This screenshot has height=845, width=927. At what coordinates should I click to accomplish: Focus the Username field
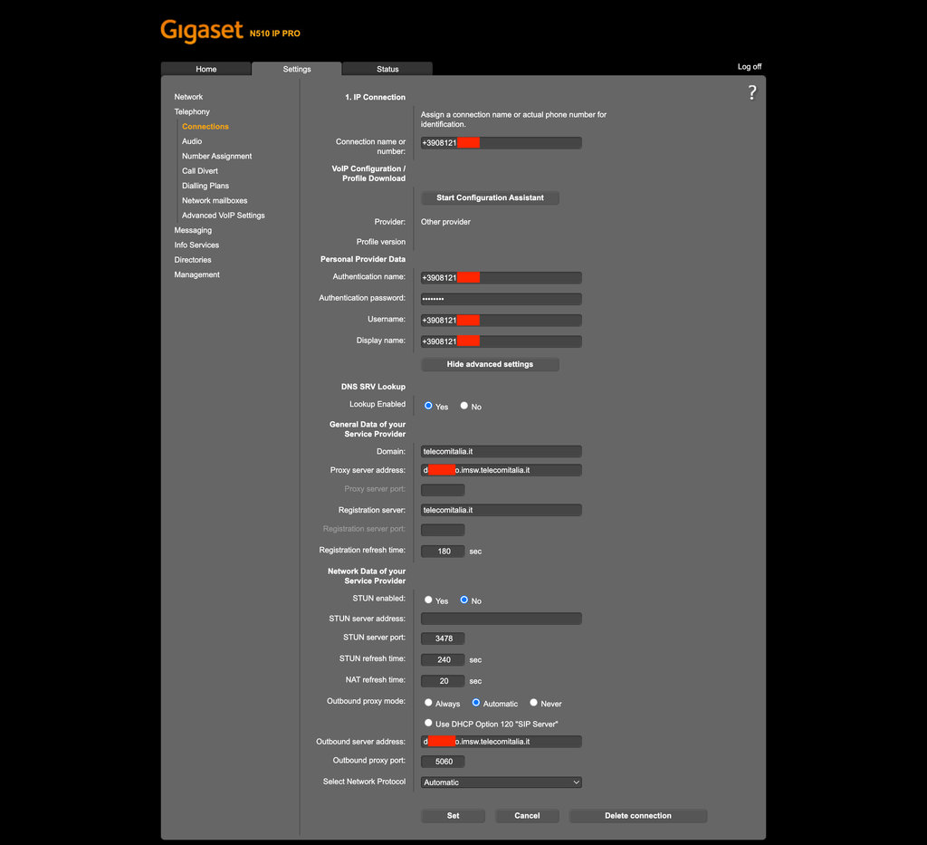(502, 320)
